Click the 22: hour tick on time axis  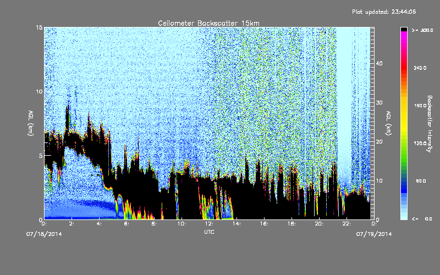point(346,224)
